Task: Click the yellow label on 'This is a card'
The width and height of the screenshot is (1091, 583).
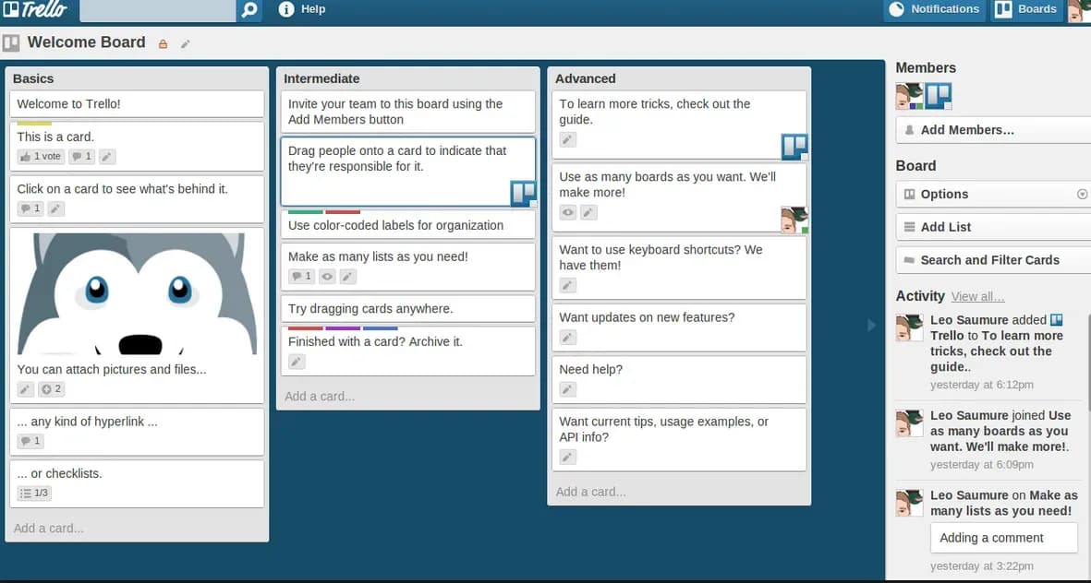Action: [x=34, y=124]
